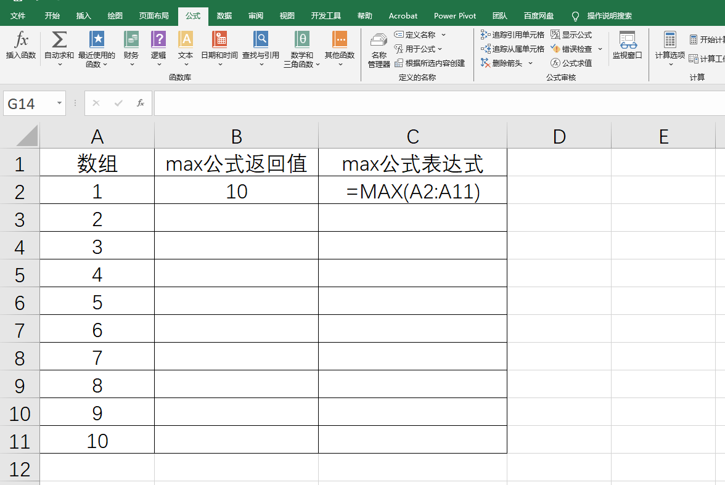The width and height of the screenshot is (725, 485).
Task: Switch to the Power Pivot tab
Action: click(455, 16)
